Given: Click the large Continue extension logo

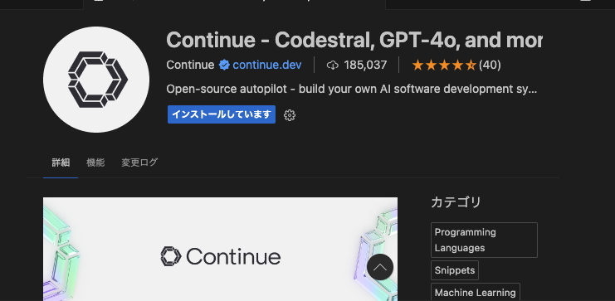Looking at the screenshot, I should point(96,80).
